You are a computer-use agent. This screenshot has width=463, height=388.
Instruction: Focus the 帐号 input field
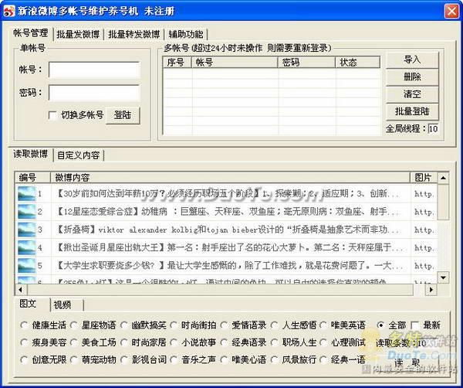94,70
